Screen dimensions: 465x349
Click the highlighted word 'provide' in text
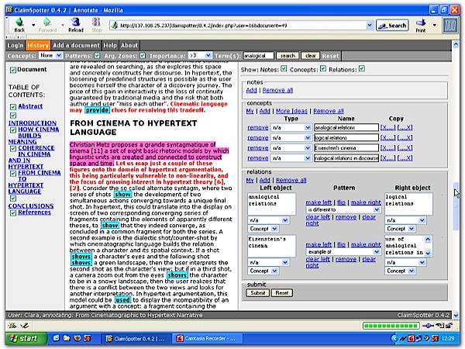click(x=97, y=110)
